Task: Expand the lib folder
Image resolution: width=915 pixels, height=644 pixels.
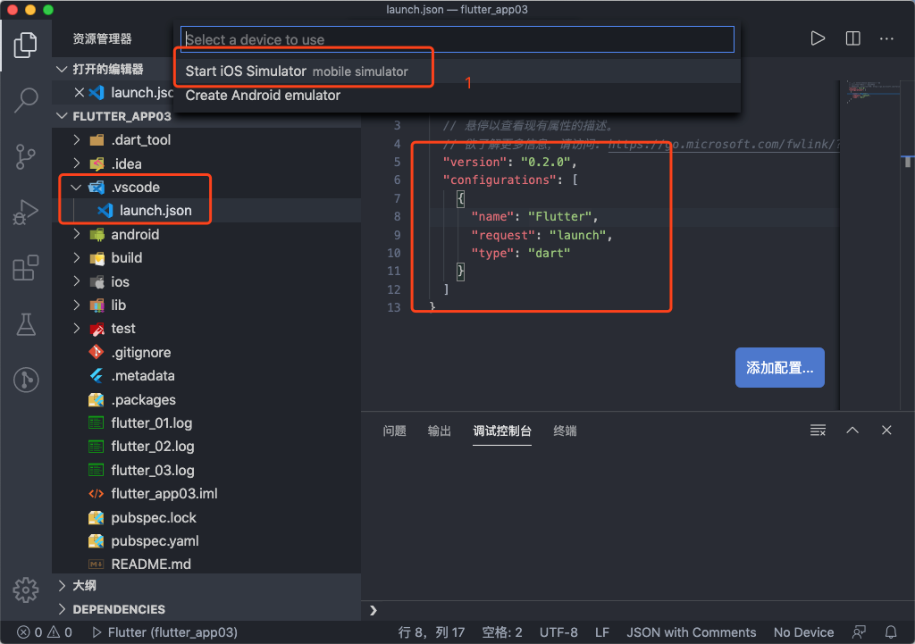Action: pos(77,305)
